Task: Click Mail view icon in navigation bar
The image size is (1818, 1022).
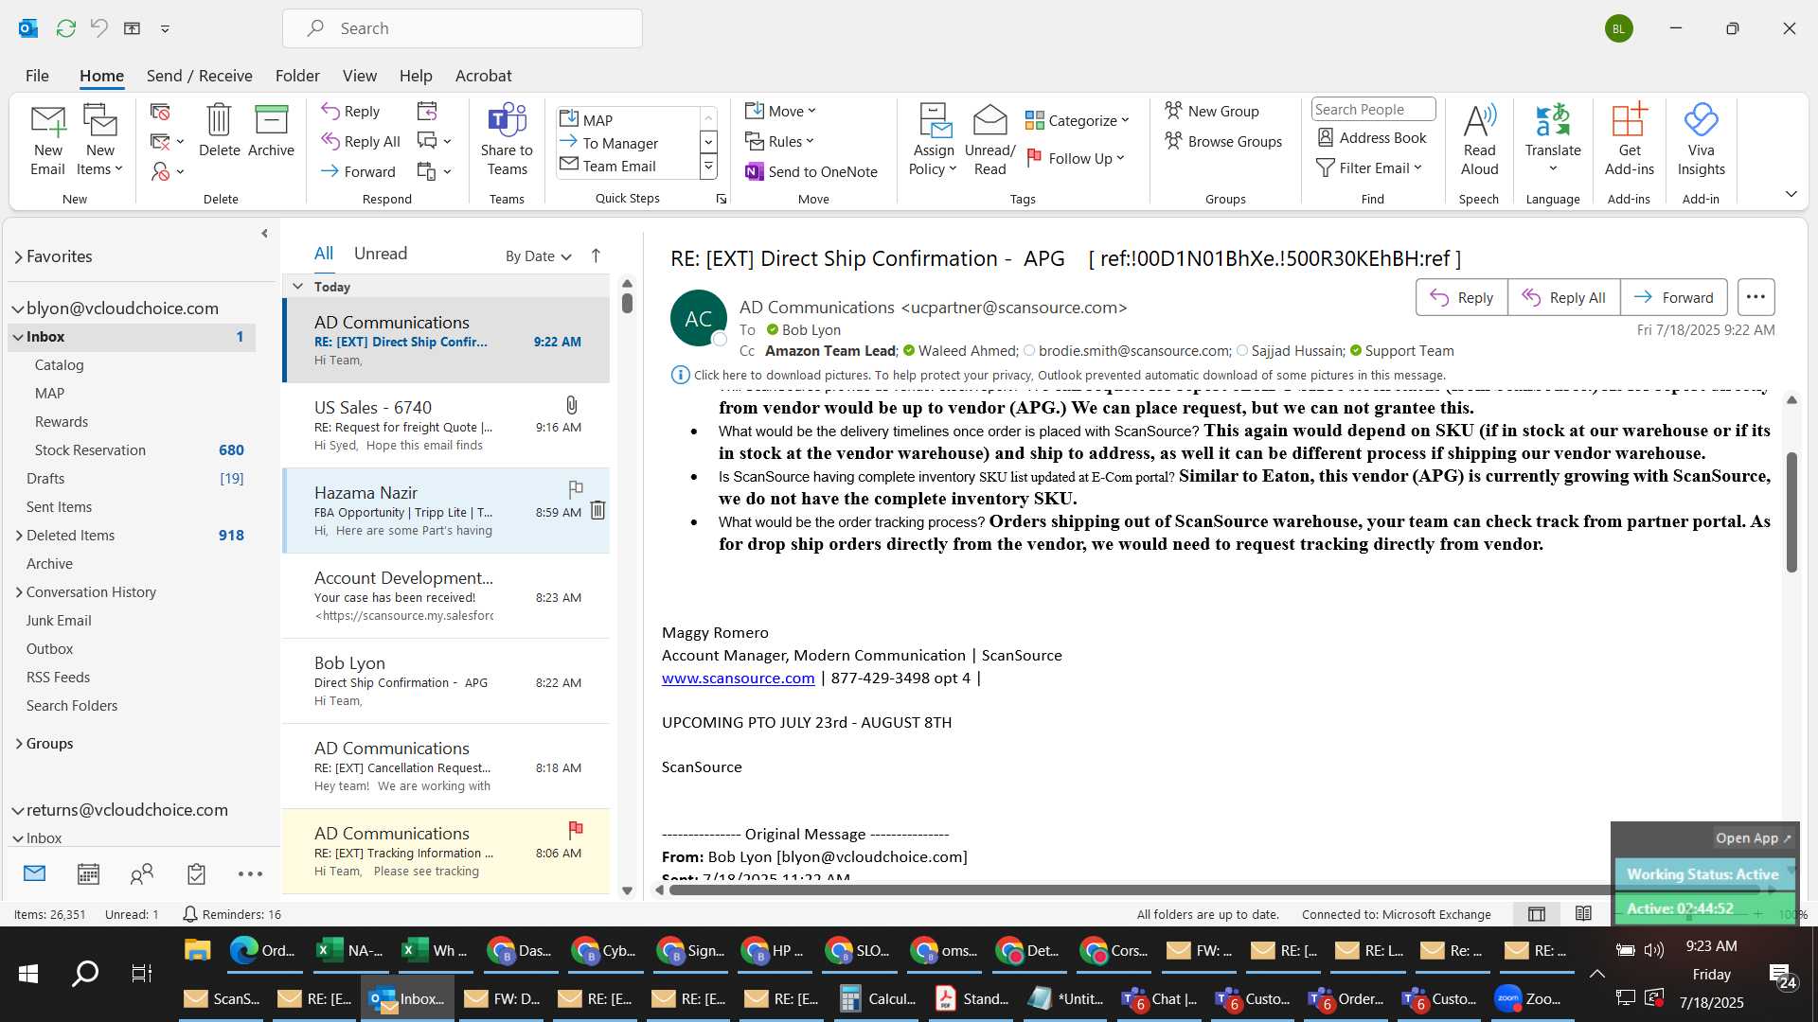Action: pyautogui.click(x=34, y=873)
